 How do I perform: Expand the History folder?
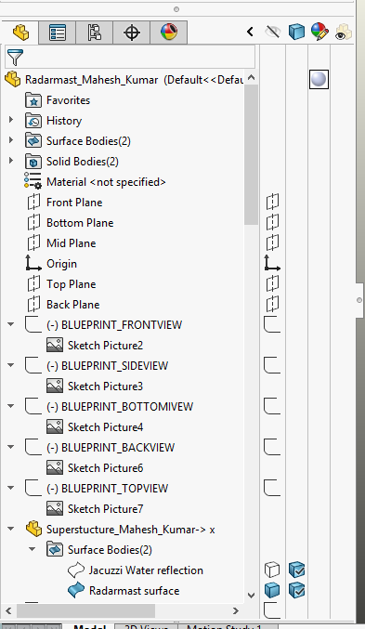tap(11, 120)
